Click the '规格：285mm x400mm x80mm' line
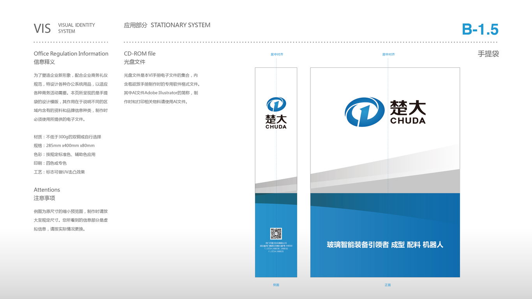The image size is (532, 299). click(x=64, y=146)
